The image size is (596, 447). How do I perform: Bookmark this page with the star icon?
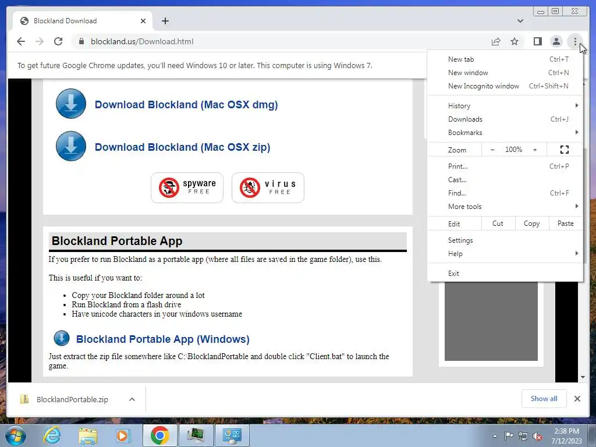tap(515, 41)
